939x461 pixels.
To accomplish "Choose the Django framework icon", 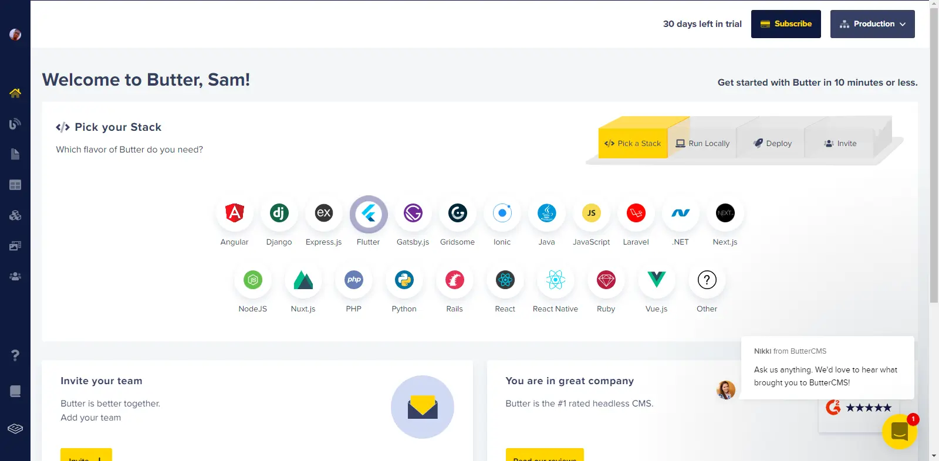I will click(279, 213).
